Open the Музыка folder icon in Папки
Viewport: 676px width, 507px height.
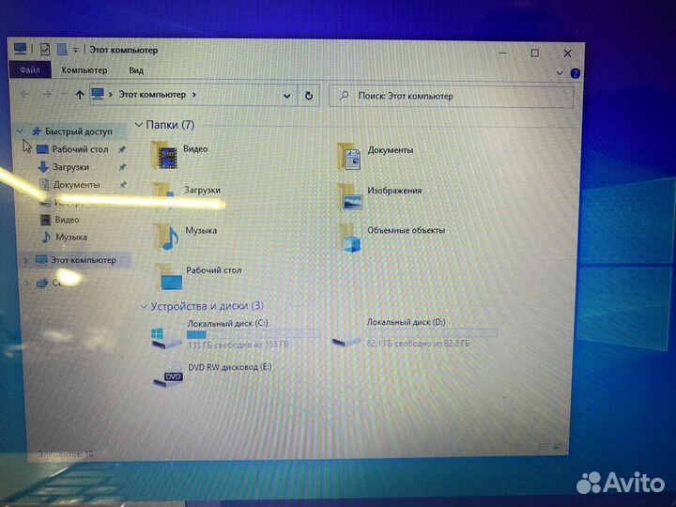(x=167, y=237)
